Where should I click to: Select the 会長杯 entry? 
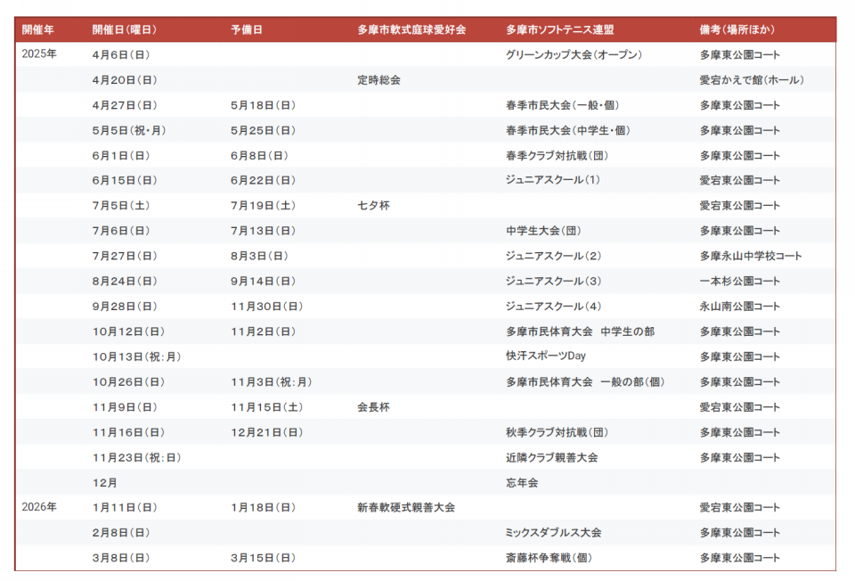[373, 407]
